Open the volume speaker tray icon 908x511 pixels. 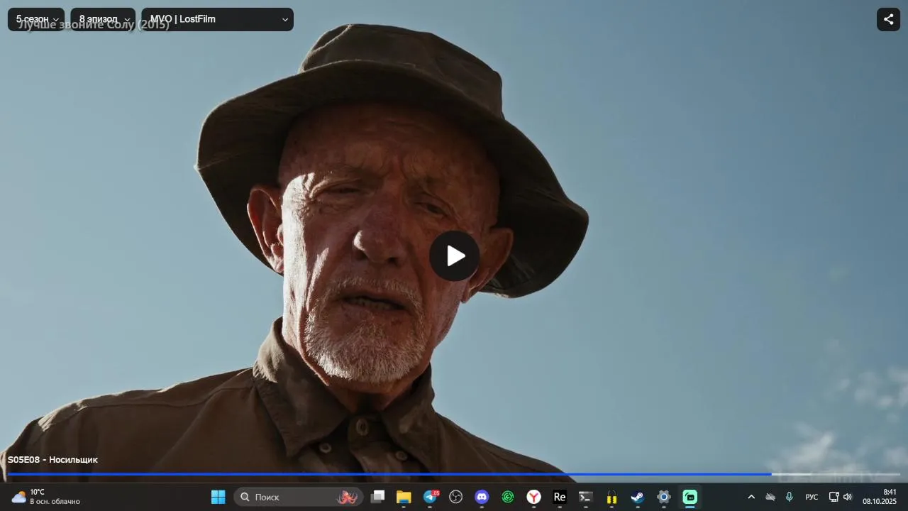847,497
